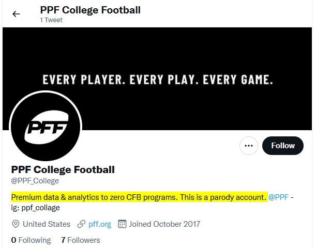Image resolution: width=316 pixels, height=249 pixels.
Task: Click the top header title PPF College Football
Action: coord(90,10)
